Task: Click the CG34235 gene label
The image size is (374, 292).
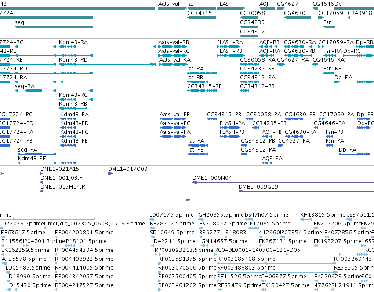Action: 252,22
